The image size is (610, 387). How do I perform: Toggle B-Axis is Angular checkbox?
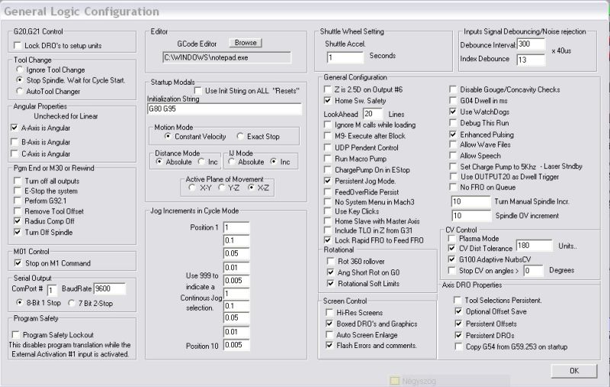click(x=14, y=142)
